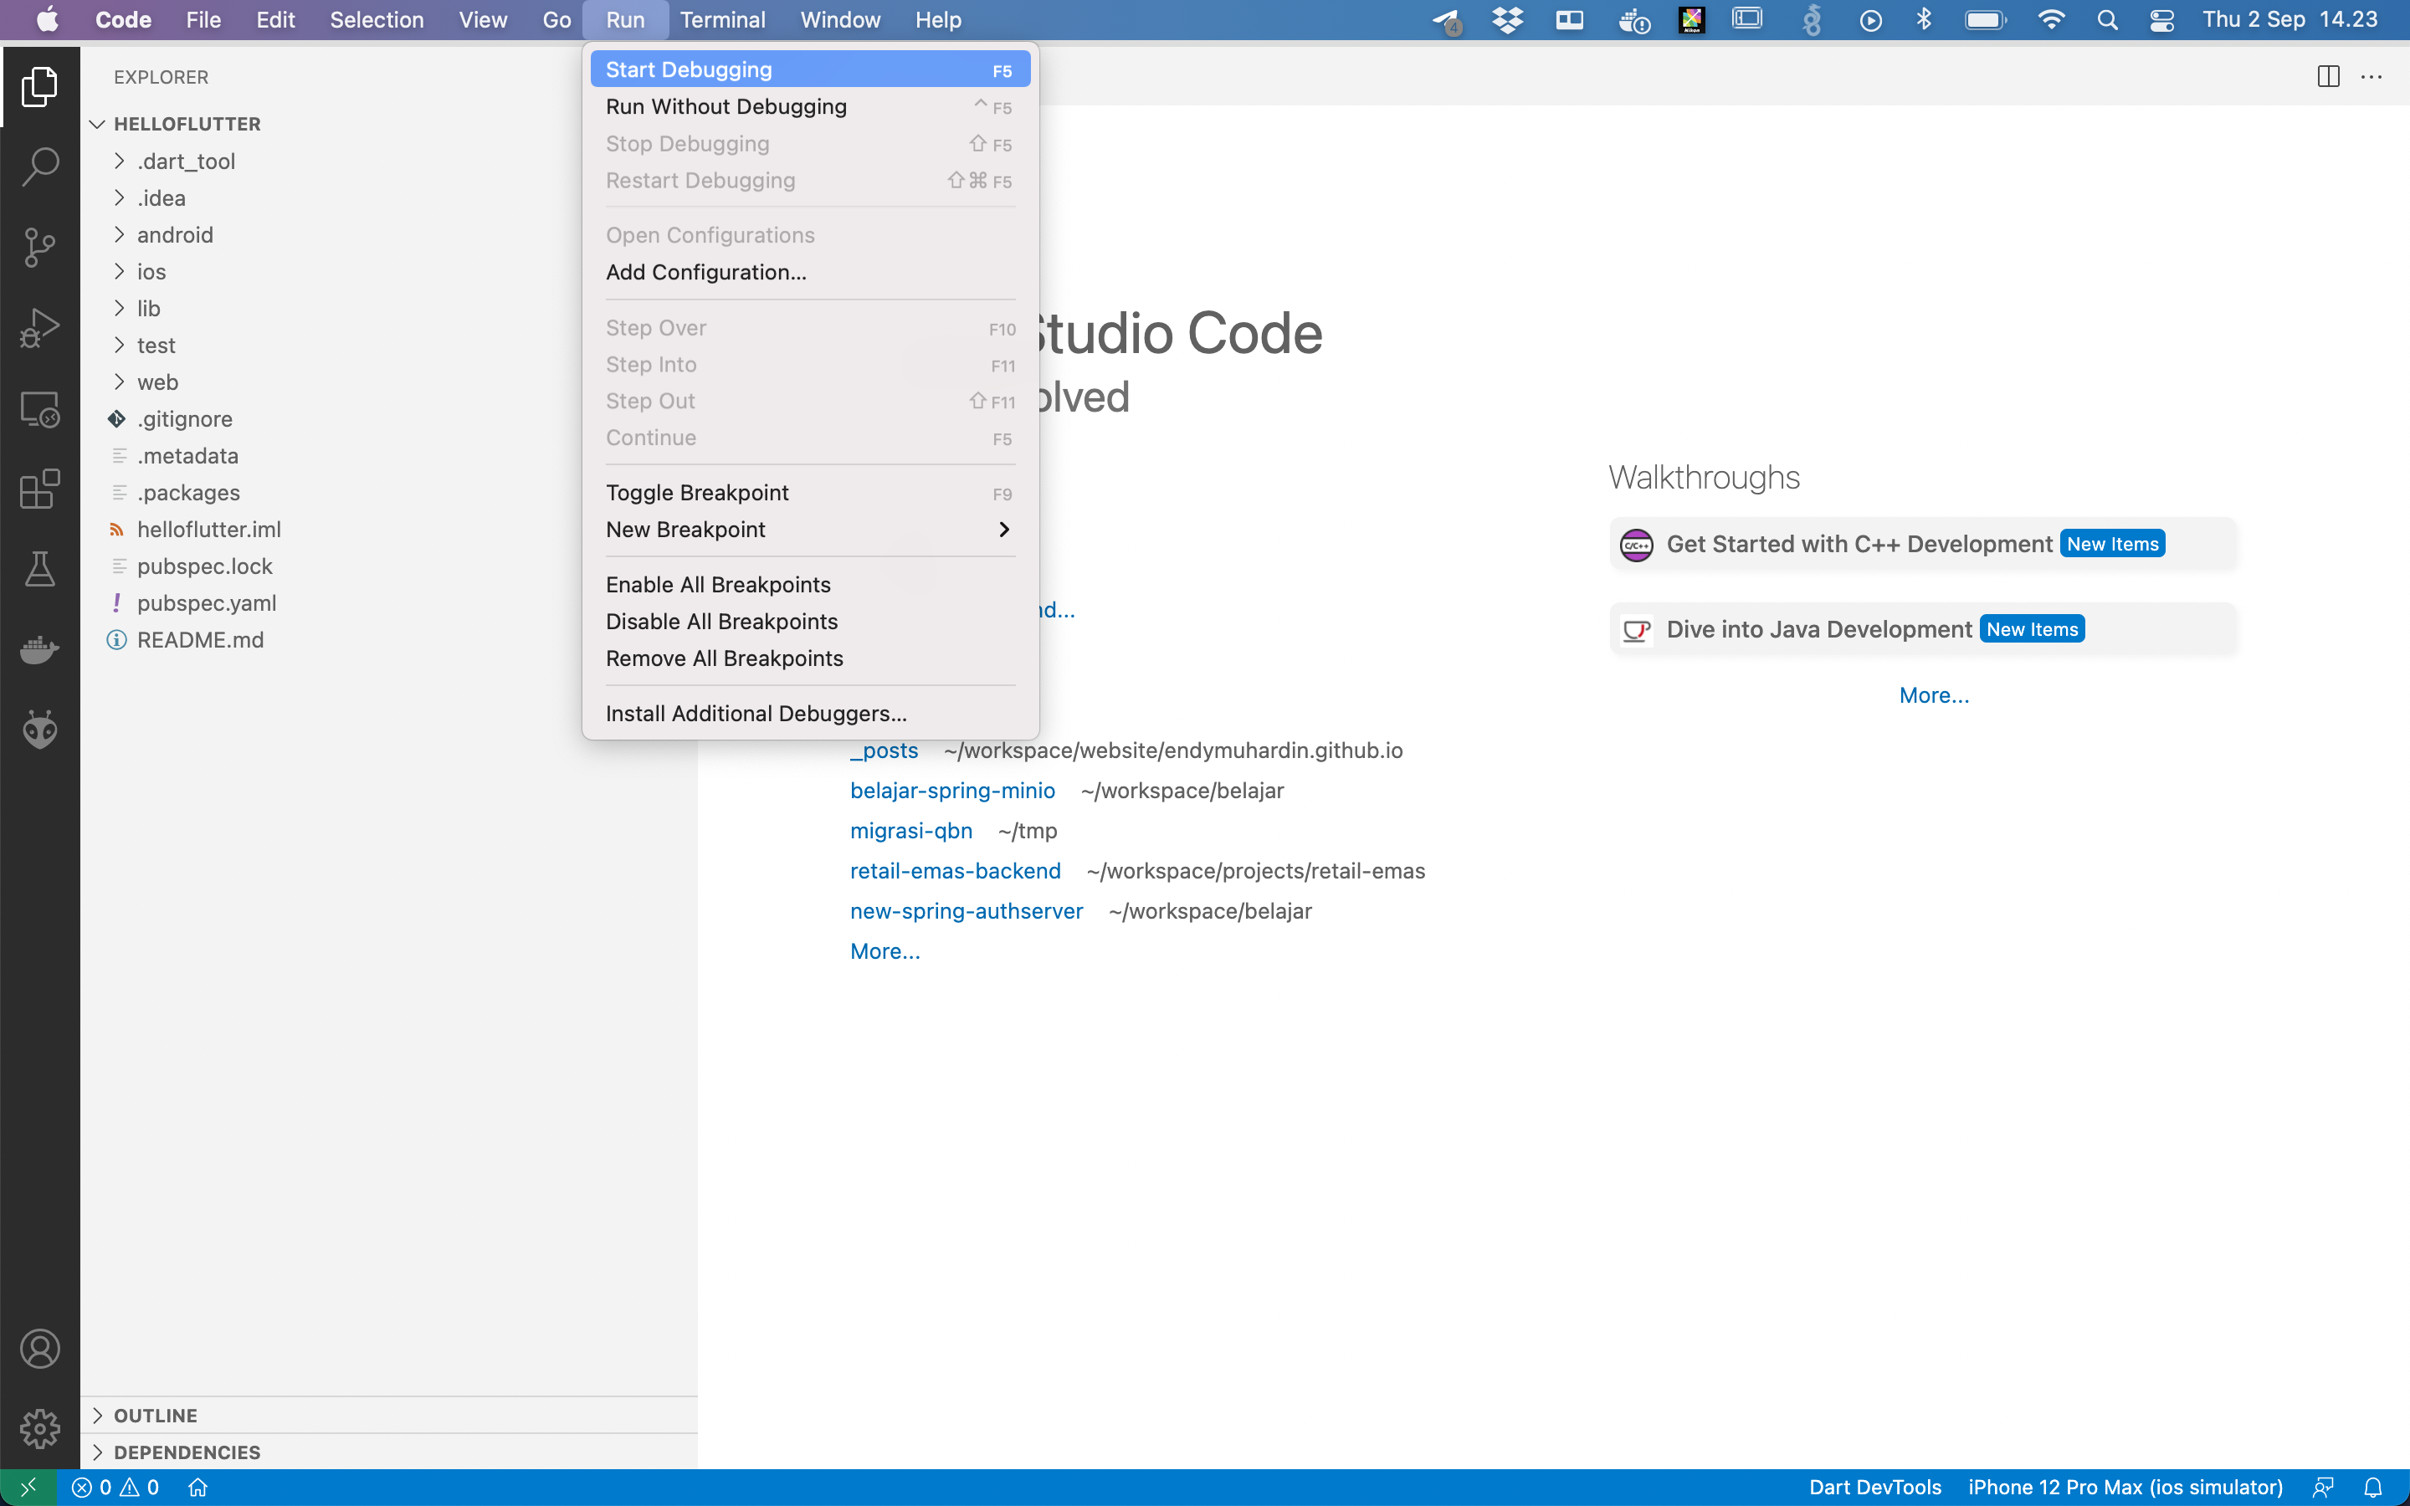Open the Source Control view icon
This screenshot has height=1506, width=2410.
[x=40, y=247]
